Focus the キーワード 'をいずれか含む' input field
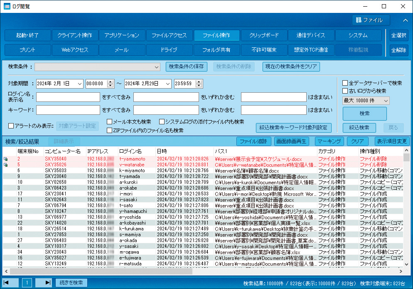 click(x=166, y=110)
